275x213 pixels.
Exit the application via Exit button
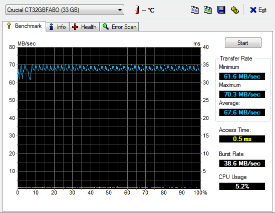point(258,10)
